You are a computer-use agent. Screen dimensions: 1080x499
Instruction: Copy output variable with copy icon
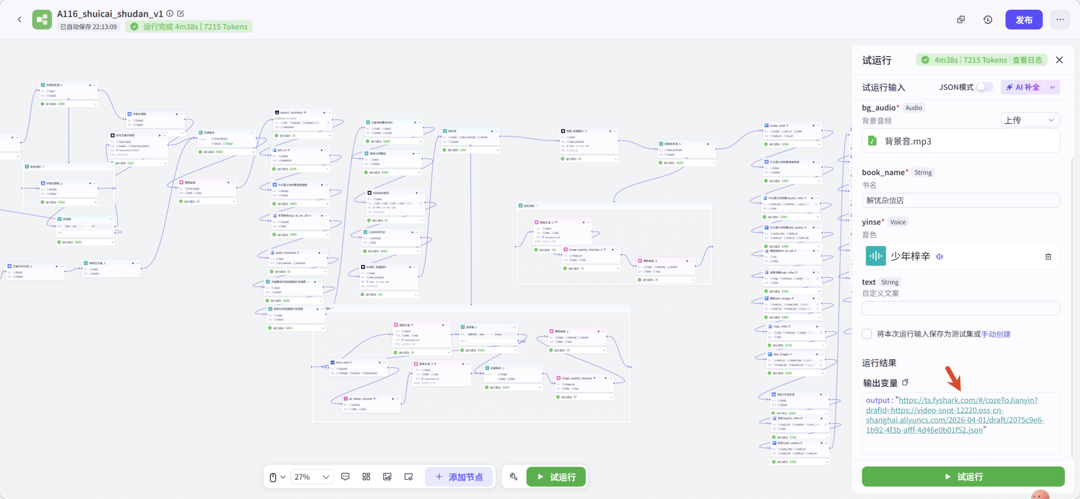905,382
